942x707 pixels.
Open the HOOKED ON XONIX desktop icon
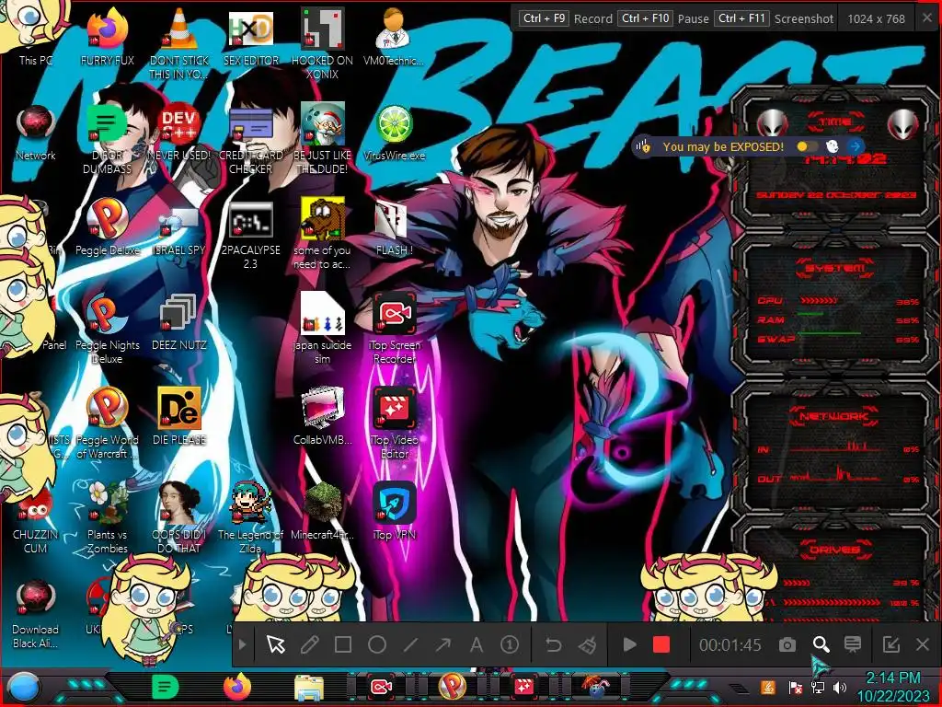coord(323,29)
